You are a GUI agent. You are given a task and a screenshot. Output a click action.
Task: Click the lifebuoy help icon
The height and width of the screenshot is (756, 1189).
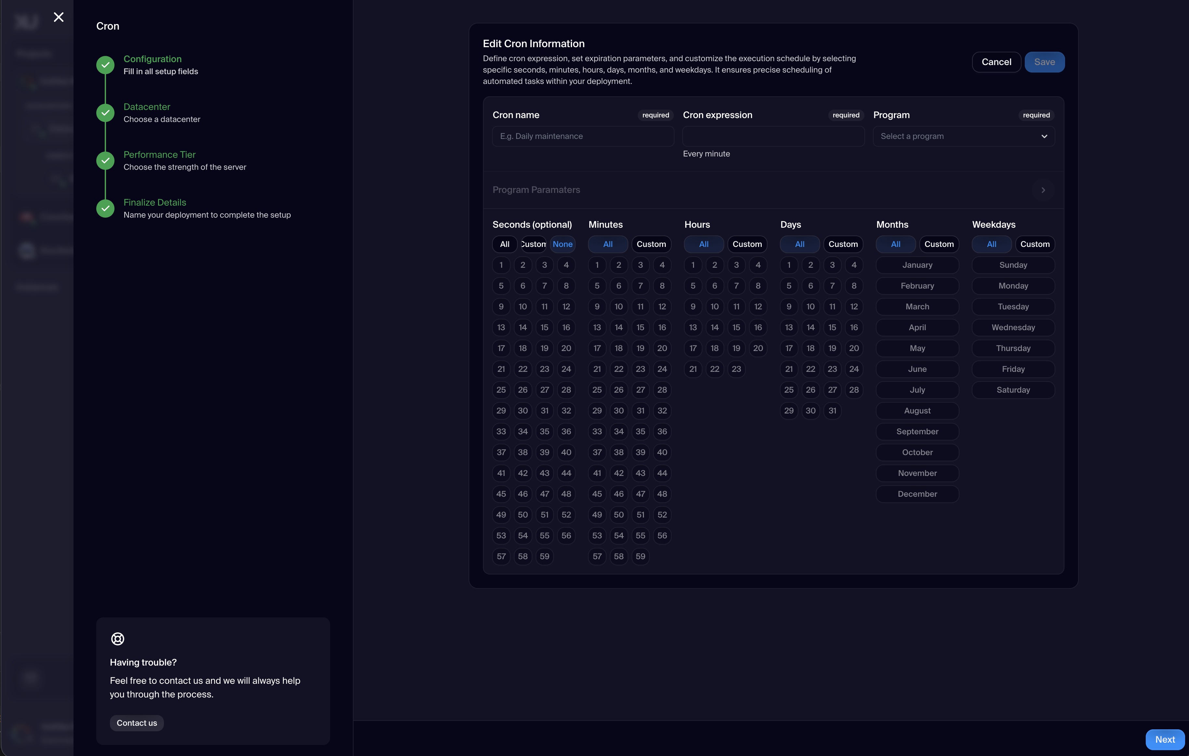117,639
